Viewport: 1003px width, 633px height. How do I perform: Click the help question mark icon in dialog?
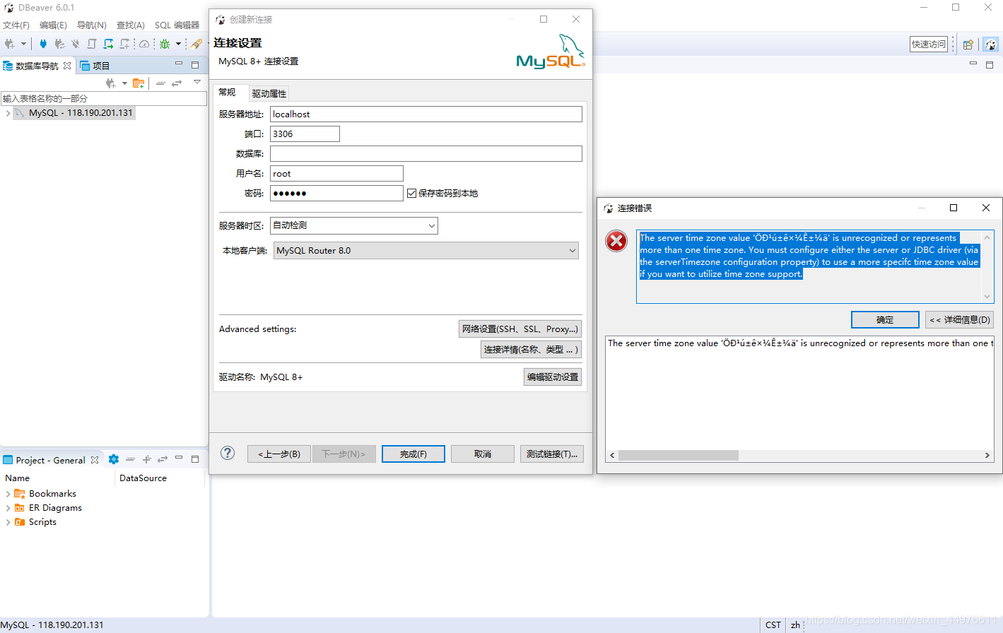click(x=228, y=453)
